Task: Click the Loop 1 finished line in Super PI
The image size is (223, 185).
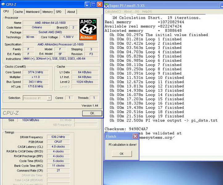Action: pyautogui.click(x=146, y=39)
